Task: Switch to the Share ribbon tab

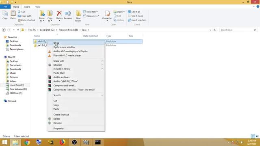Action: click(27, 7)
